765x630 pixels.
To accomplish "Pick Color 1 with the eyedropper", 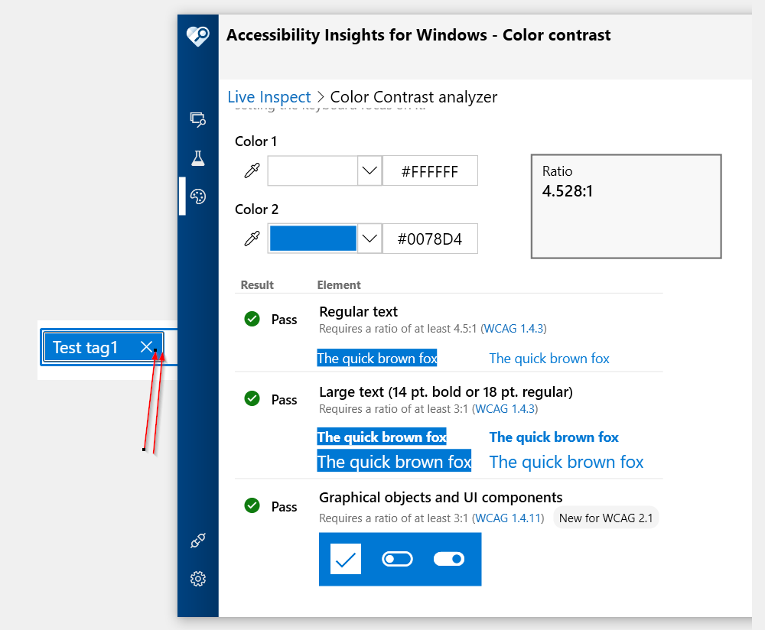I will coord(252,170).
